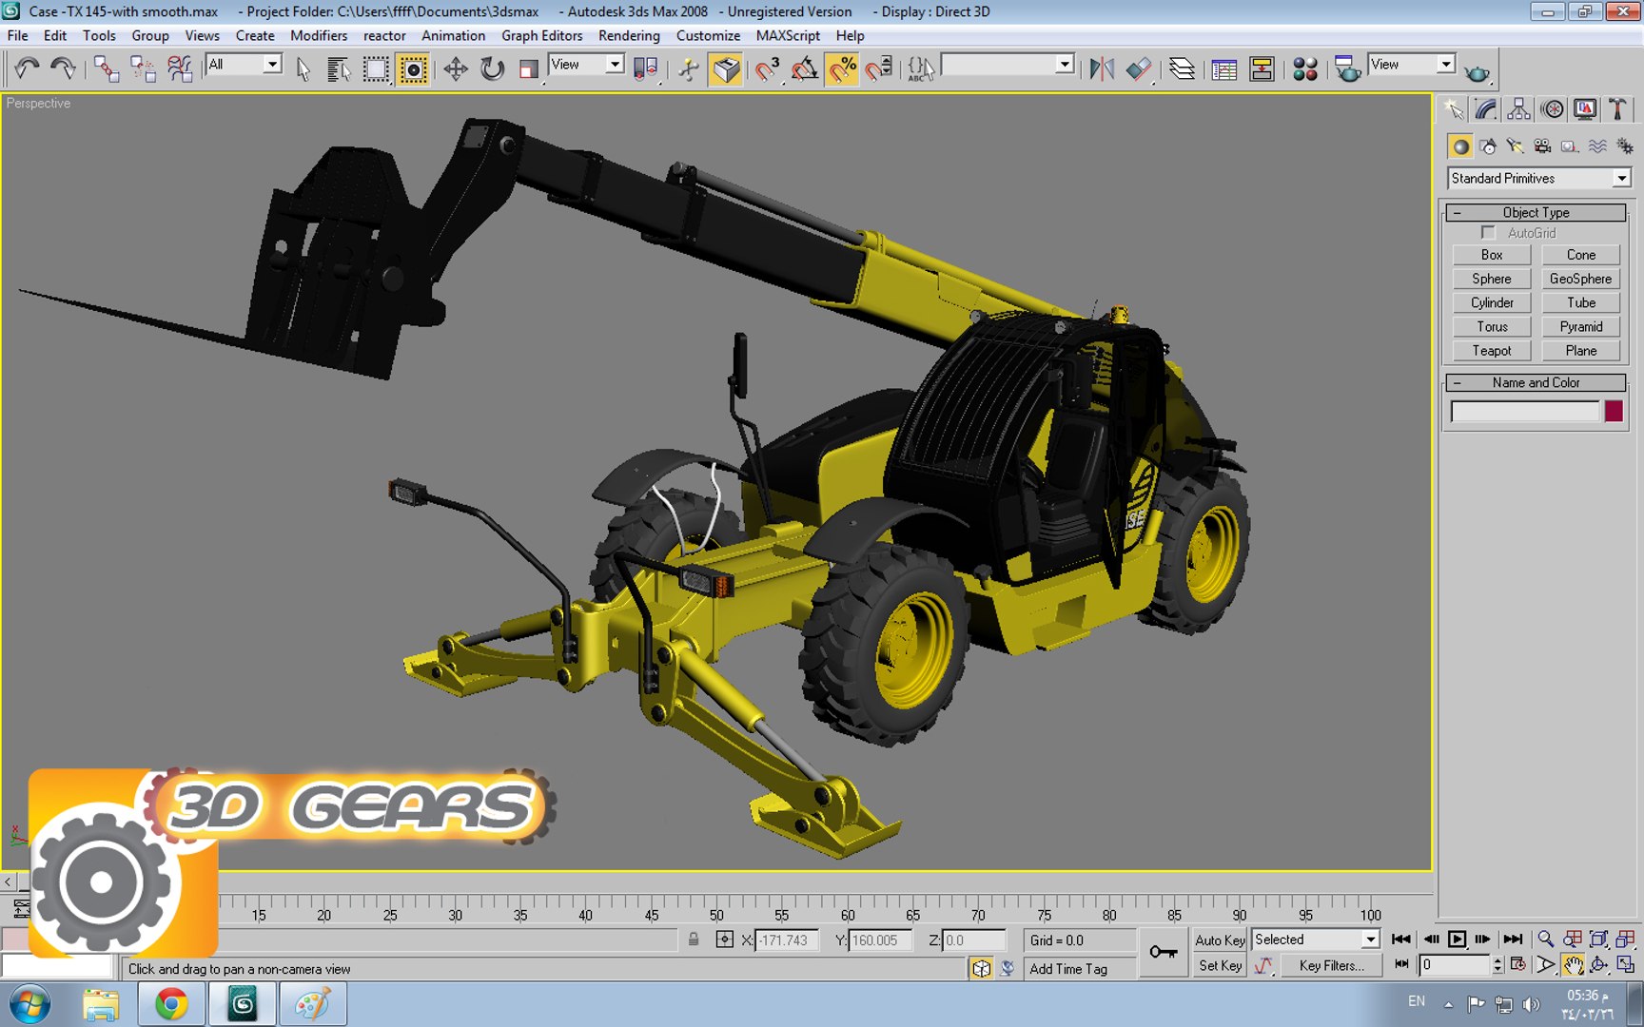Image resolution: width=1644 pixels, height=1027 pixels.
Task: Select the Select and Uniform Scale tool
Action: 528,68
